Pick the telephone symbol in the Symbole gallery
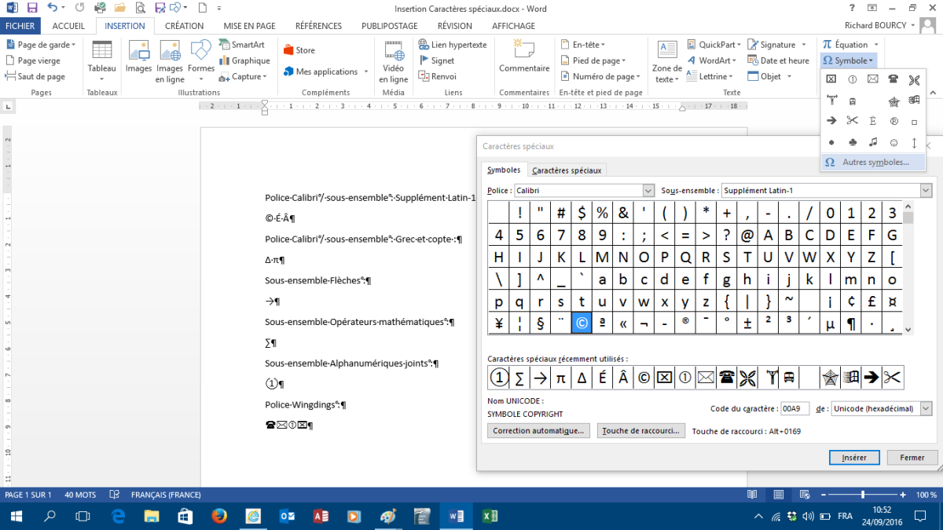 tap(893, 79)
